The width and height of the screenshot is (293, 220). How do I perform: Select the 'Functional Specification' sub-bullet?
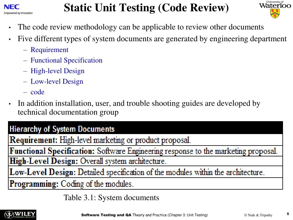point(66,60)
